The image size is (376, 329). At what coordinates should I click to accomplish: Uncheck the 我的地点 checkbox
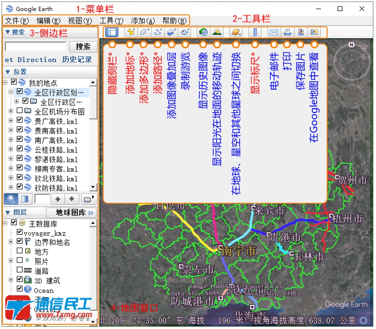click(x=14, y=82)
